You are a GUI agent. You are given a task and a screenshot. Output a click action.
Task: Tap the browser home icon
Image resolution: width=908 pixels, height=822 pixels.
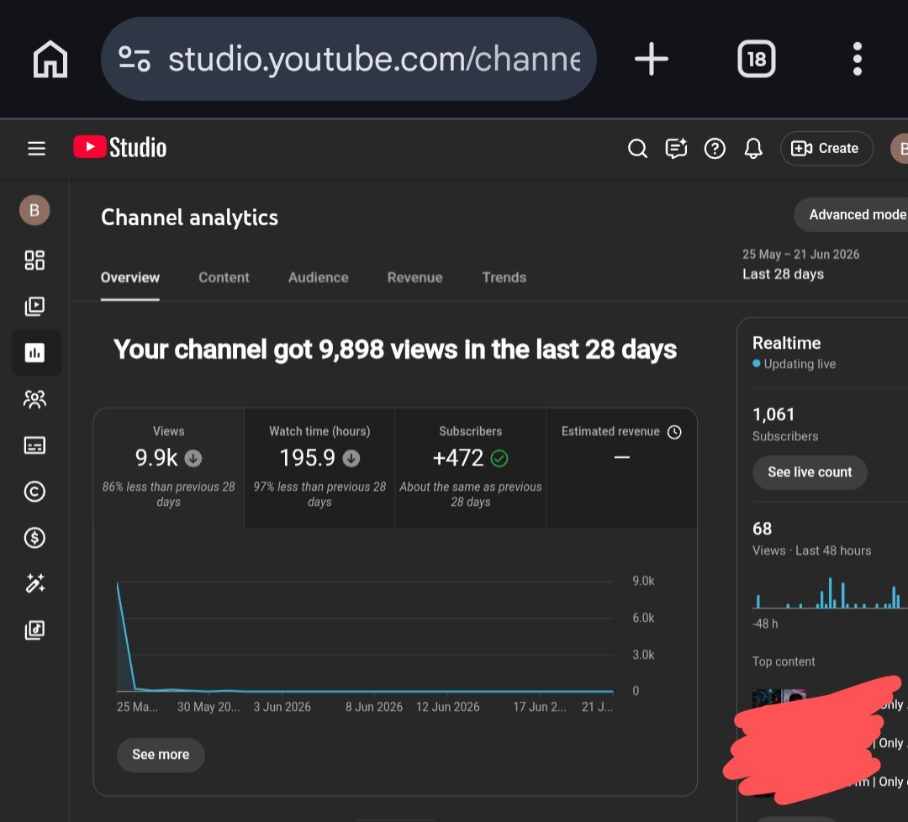point(50,59)
